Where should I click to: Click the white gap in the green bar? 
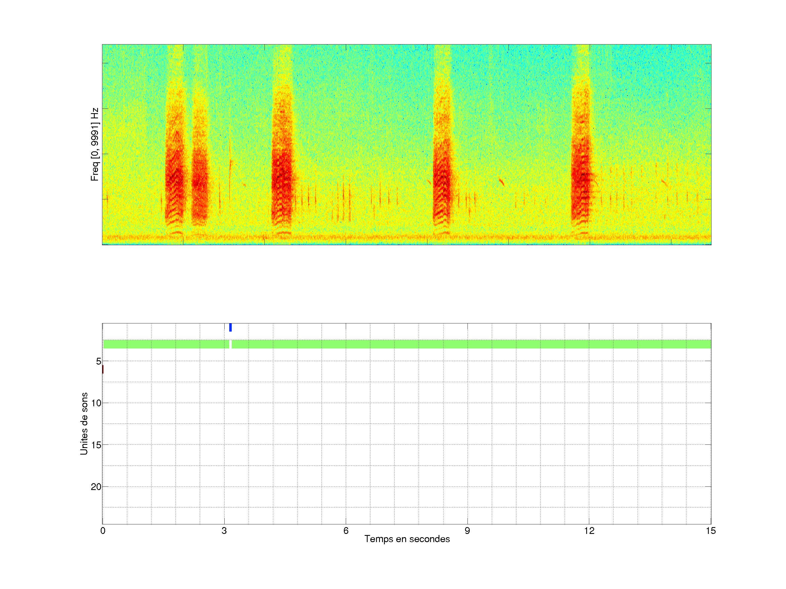coord(230,344)
